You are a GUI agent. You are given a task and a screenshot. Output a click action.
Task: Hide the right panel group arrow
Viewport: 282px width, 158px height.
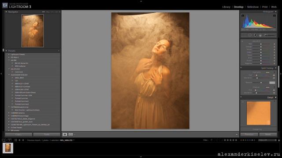(x=281, y=74)
